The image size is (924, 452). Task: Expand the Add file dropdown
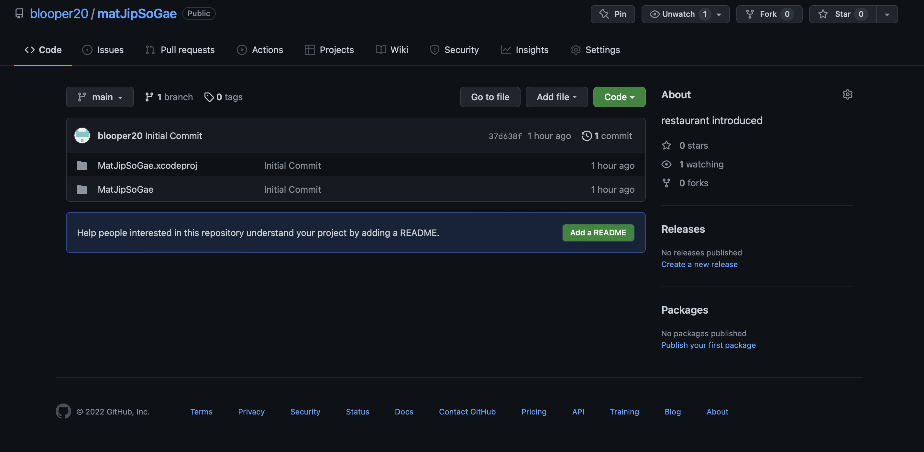coord(557,97)
